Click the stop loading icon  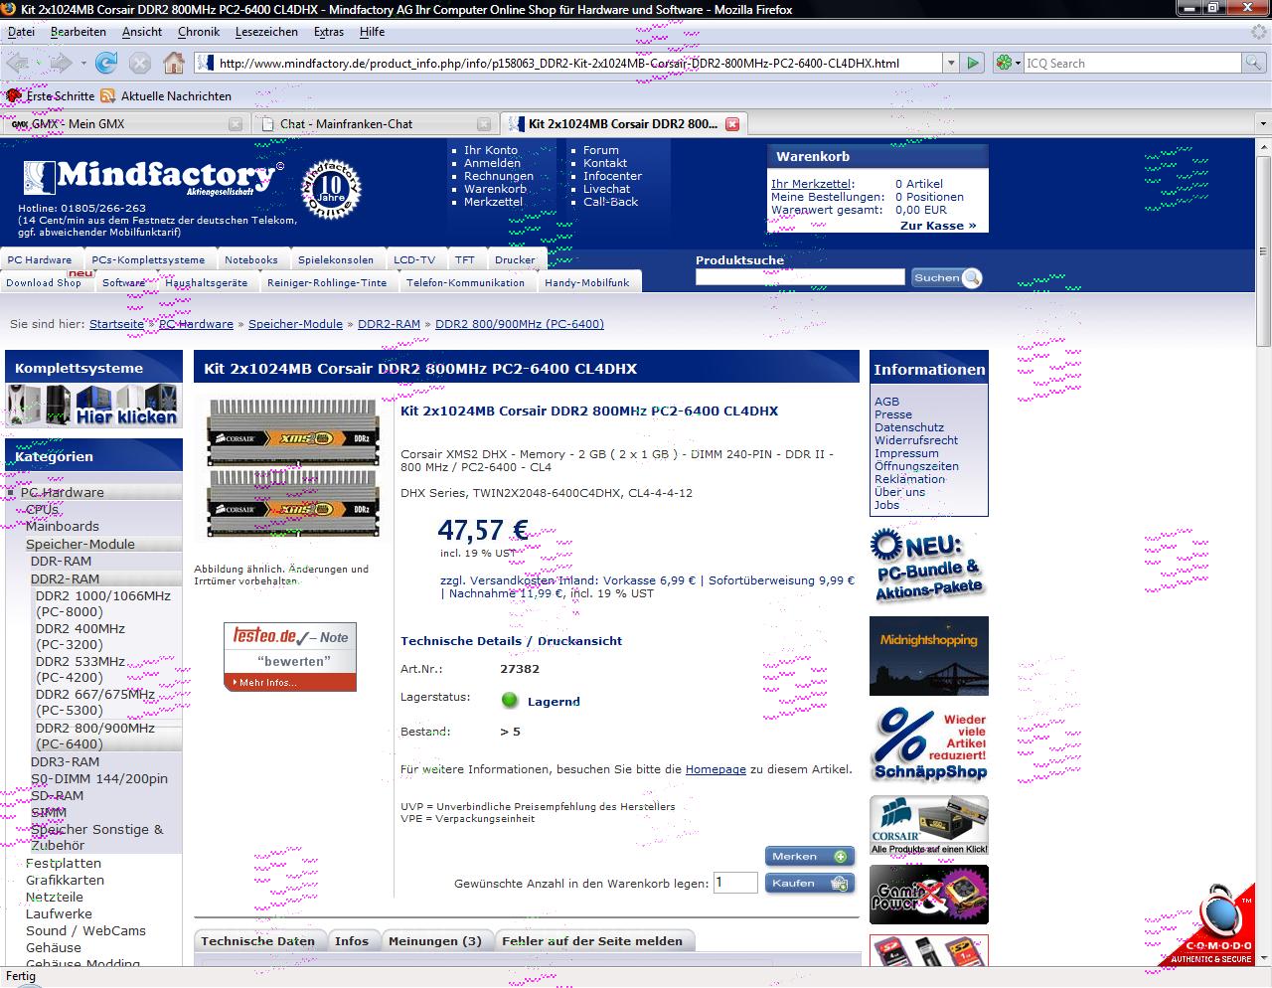coord(140,63)
